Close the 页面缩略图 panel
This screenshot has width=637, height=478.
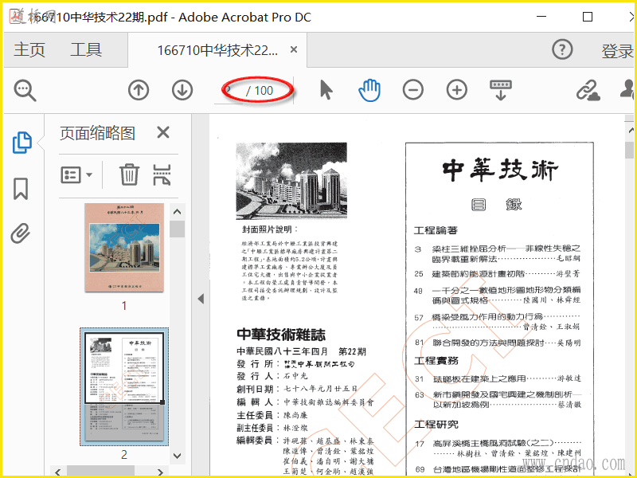pos(163,132)
